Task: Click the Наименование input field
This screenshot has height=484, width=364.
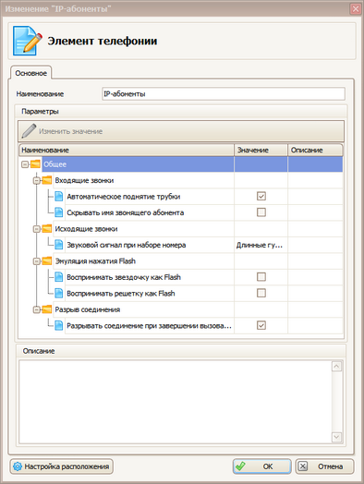Action: pyautogui.click(x=224, y=94)
